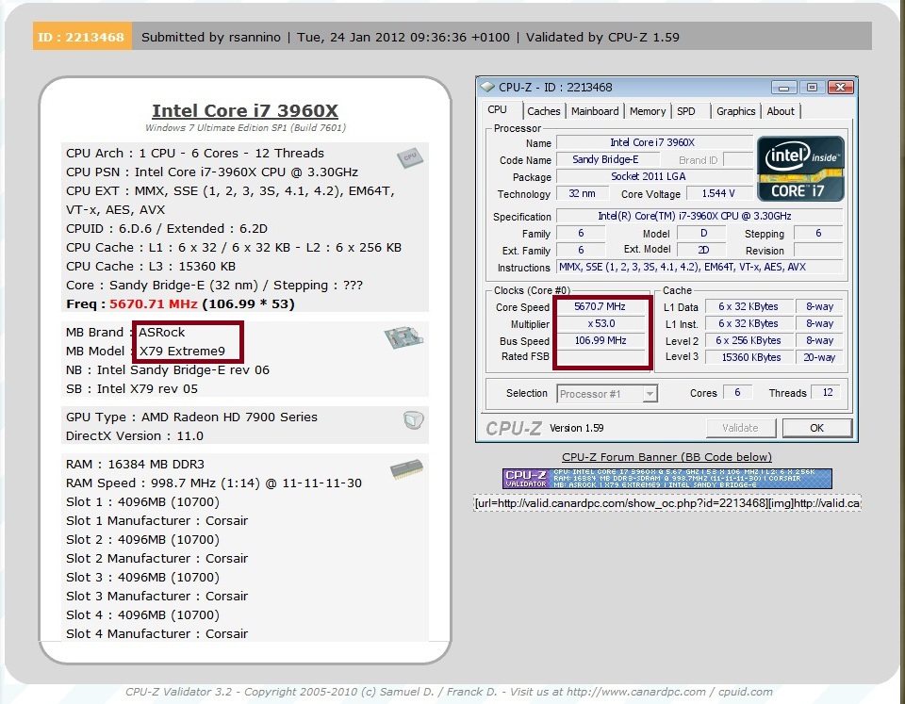Click the CPU chip icon beside CPU Arch
The image size is (905, 704).
(x=410, y=157)
